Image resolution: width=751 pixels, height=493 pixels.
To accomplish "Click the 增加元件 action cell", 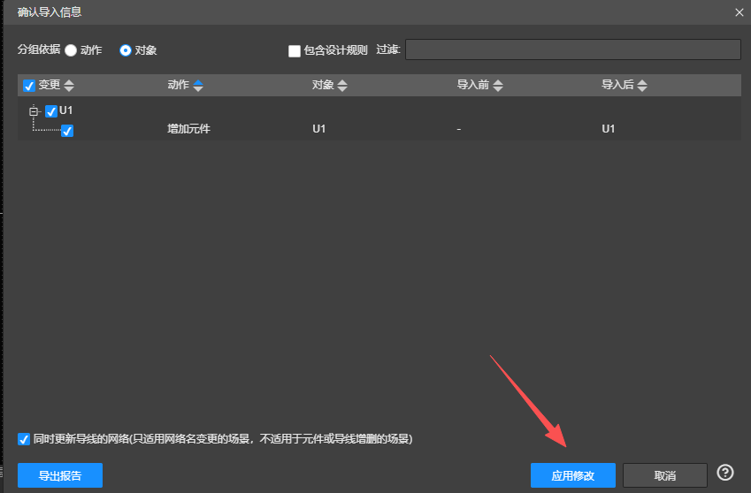I will point(188,129).
